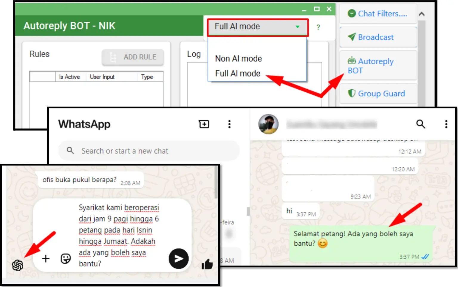
Task: Click the scrollbar up chevron in the sidebar
Action: coord(422,13)
